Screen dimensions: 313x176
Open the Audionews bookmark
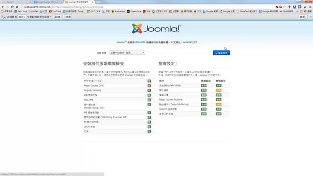(x=118, y=11)
